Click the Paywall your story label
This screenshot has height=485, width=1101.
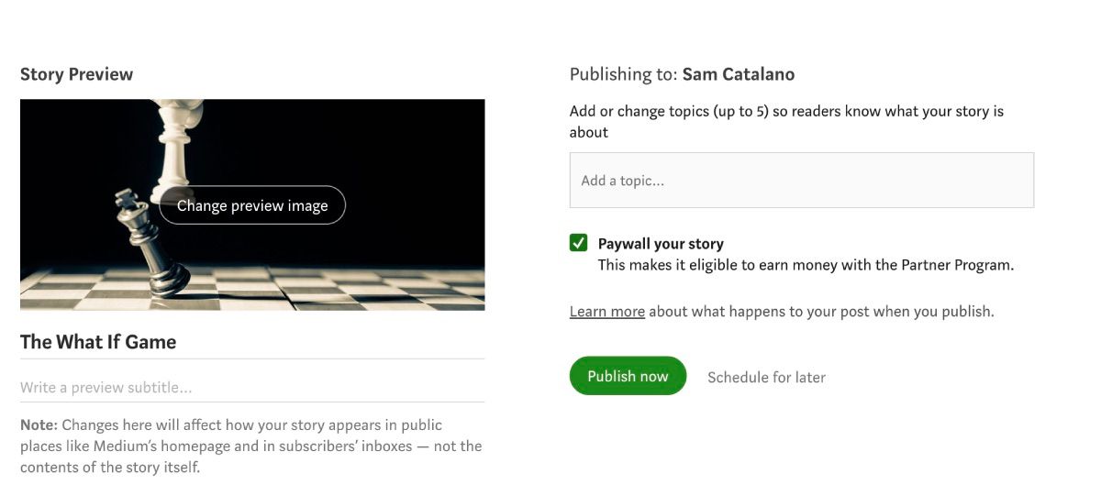pos(661,244)
